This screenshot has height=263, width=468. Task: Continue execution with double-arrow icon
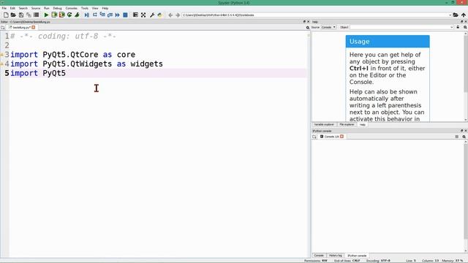point(117,15)
